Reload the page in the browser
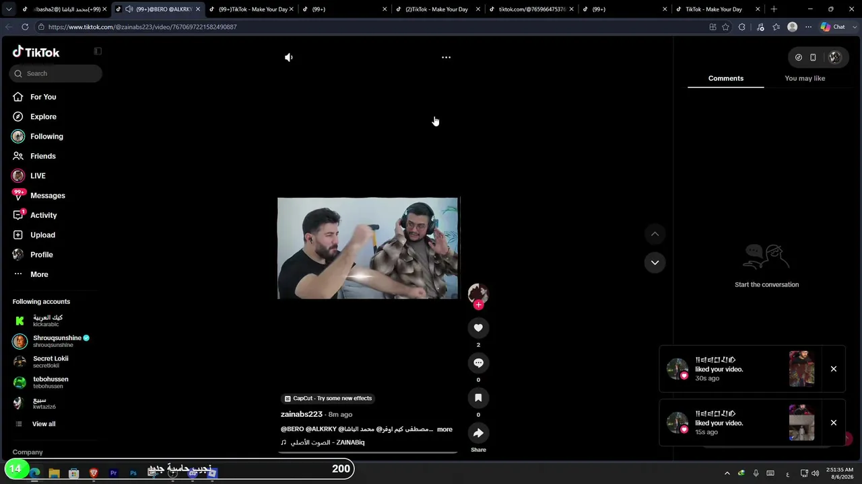This screenshot has height=484, width=862. point(25,27)
